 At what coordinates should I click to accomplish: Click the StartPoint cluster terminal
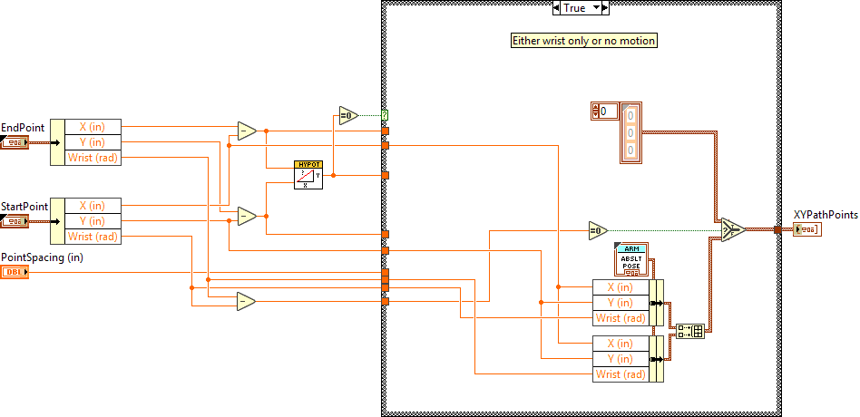click(x=15, y=220)
